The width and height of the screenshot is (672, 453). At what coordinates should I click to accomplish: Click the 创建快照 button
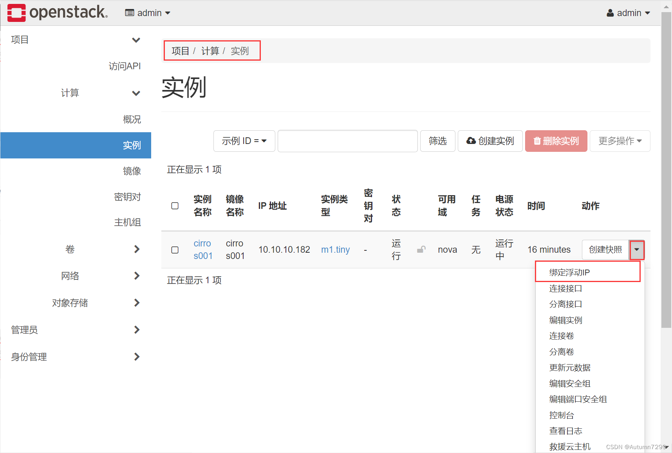coord(605,250)
